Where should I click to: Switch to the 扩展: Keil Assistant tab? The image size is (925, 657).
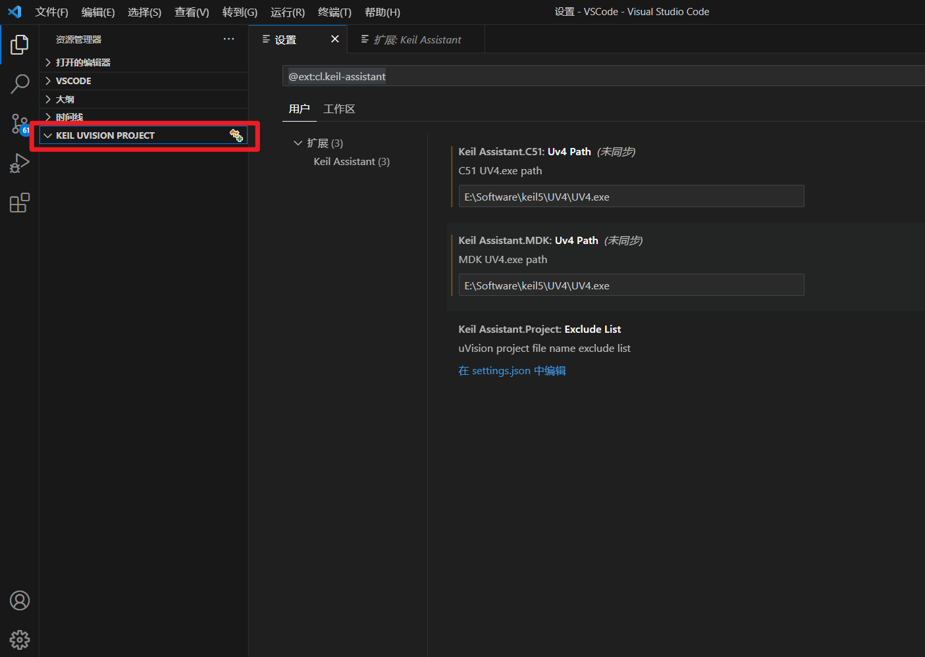(416, 39)
